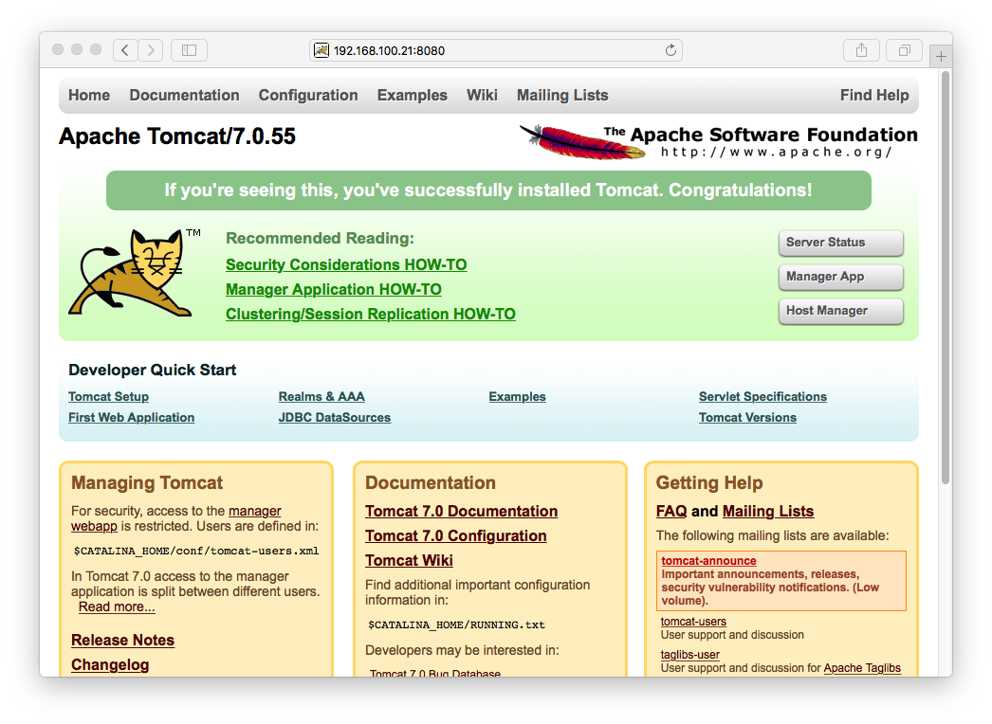992x724 pixels.
Task: Click the Documentation heading in the middle panel
Action: pos(431,482)
